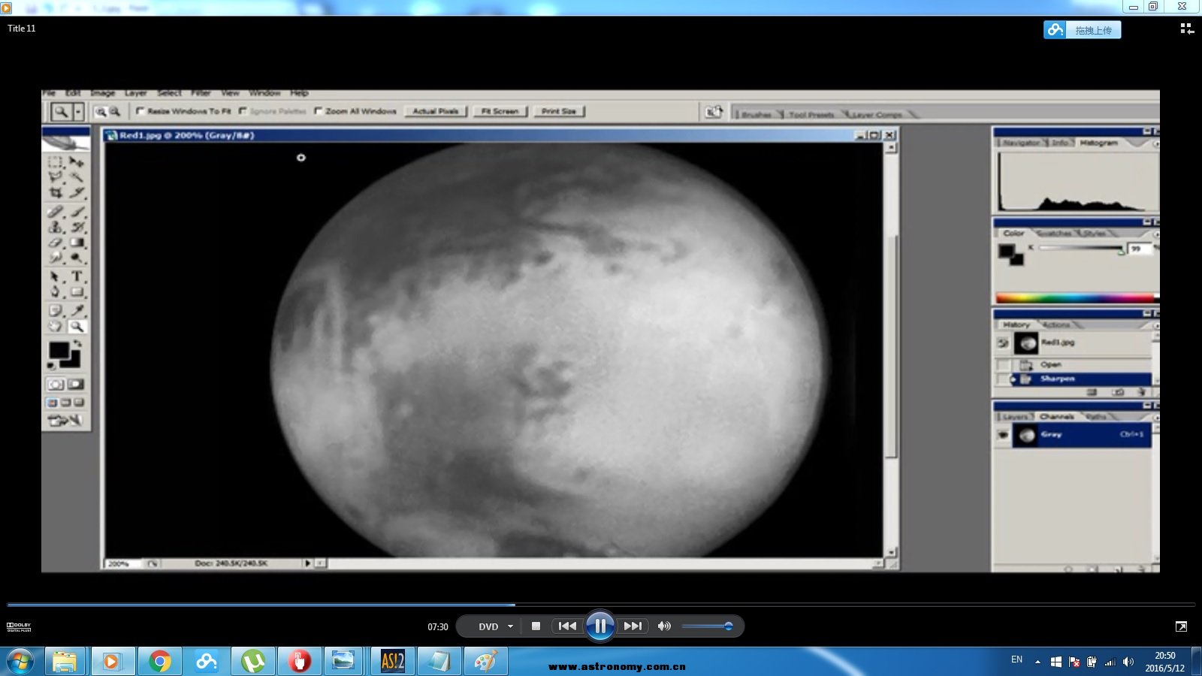Select the Type tool
The width and height of the screenshot is (1202, 676).
tap(77, 276)
